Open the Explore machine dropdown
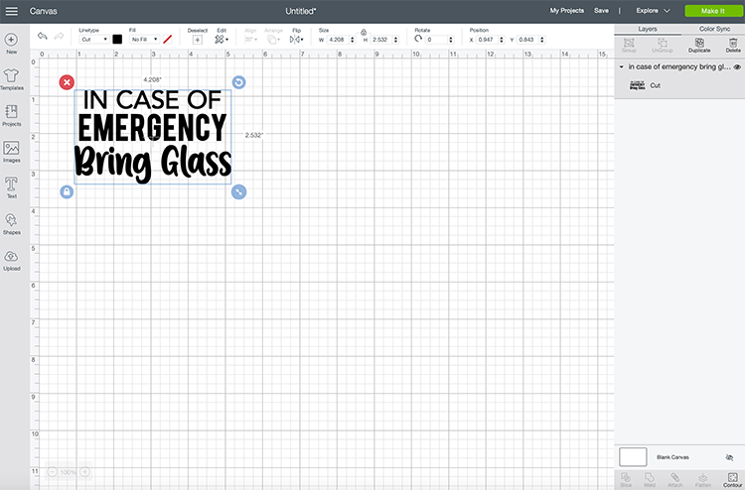 click(x=653, y=11)
